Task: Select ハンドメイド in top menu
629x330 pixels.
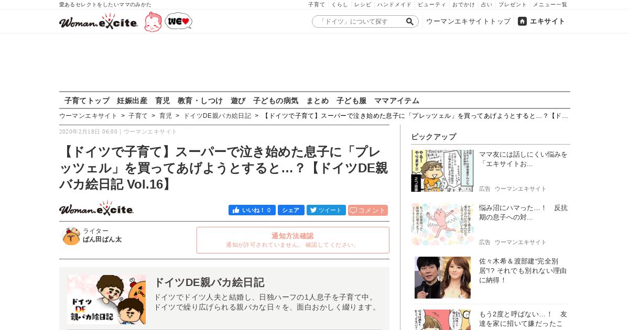Action: pos(395,4)
